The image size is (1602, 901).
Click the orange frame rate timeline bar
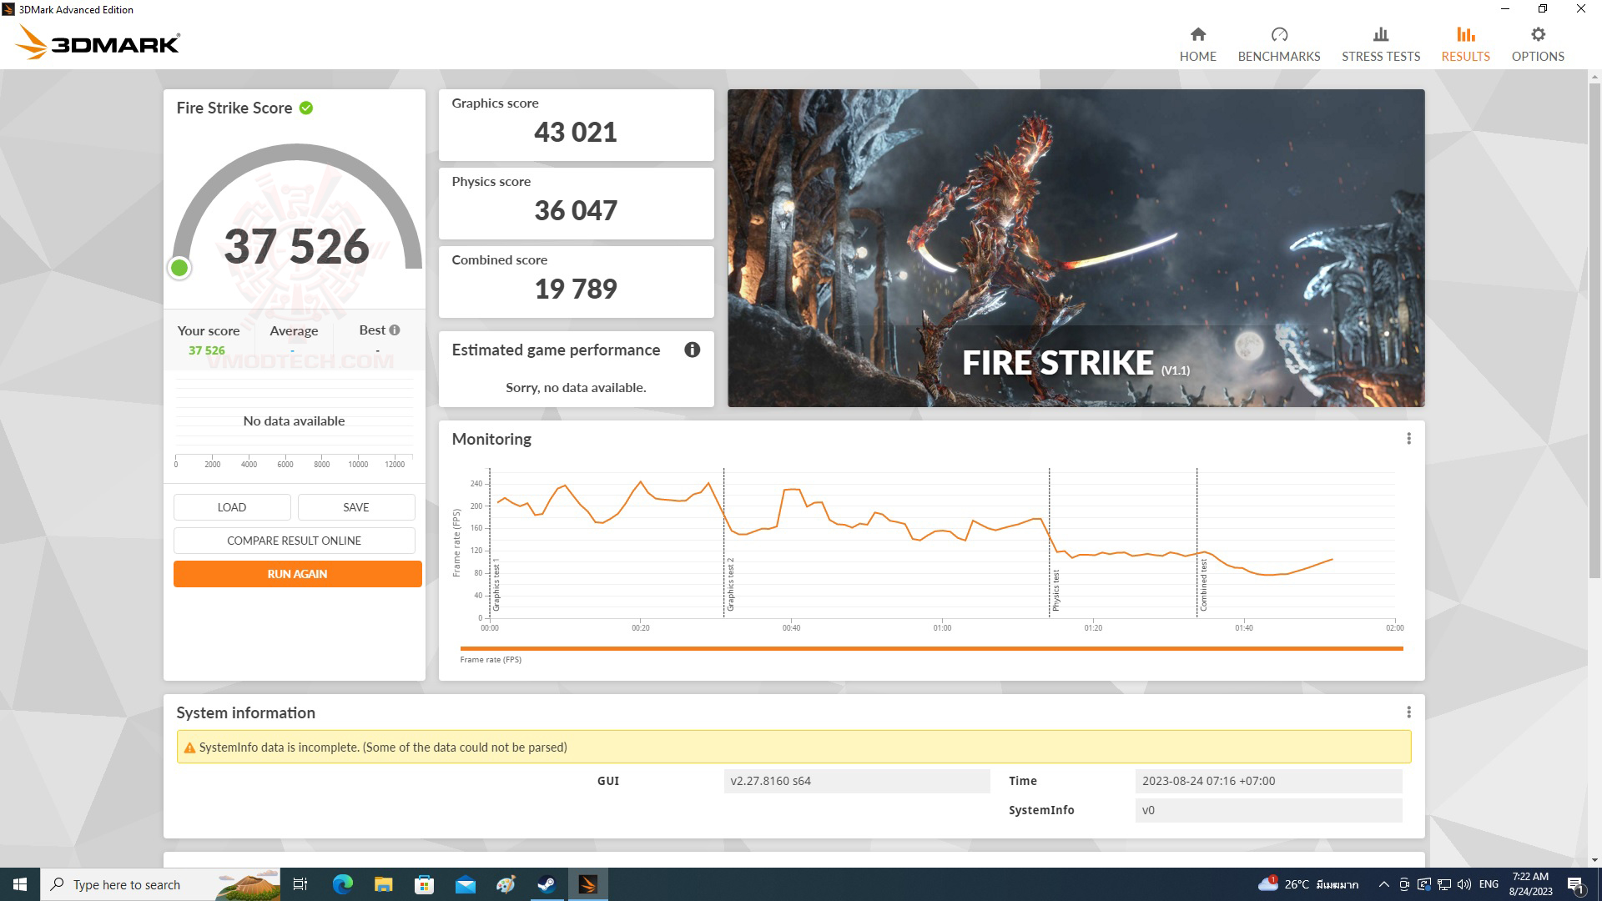[x=918, y=647]
